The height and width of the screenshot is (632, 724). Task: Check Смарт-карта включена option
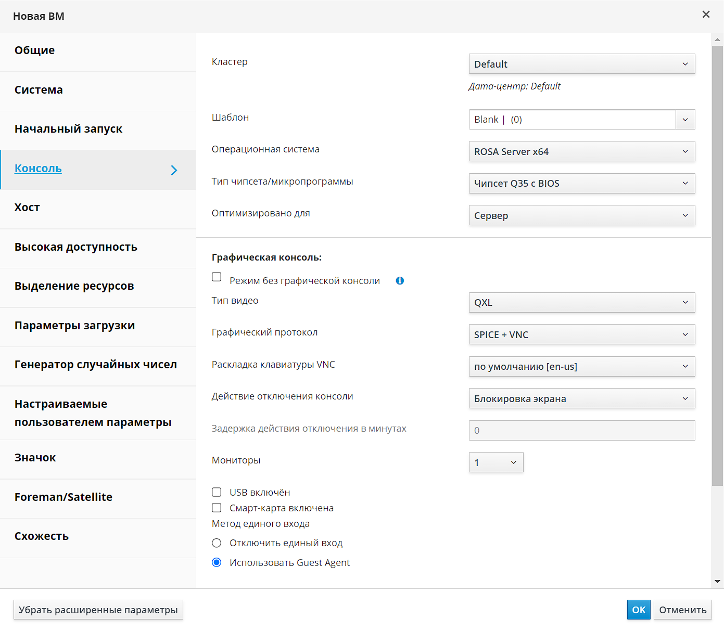pyautogui.click(x=217, y=508)
